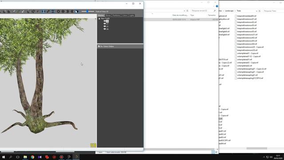This screenshot has height=160, width=284.
Task: Click the taskbar clock and date
Action: [278, 157]
